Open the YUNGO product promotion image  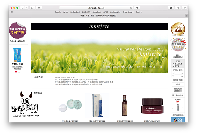coord(17,55)
